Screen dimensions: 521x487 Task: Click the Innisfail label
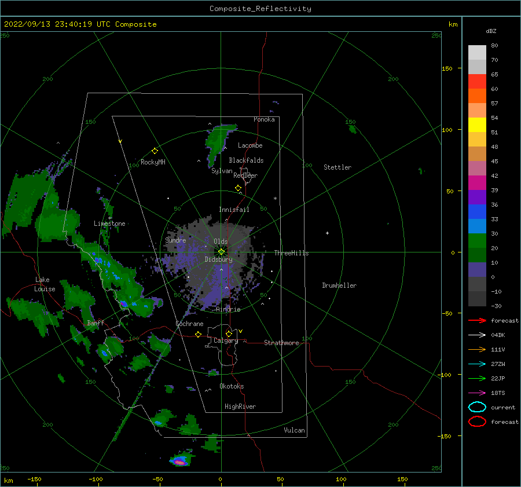click(x=234, y=210)
